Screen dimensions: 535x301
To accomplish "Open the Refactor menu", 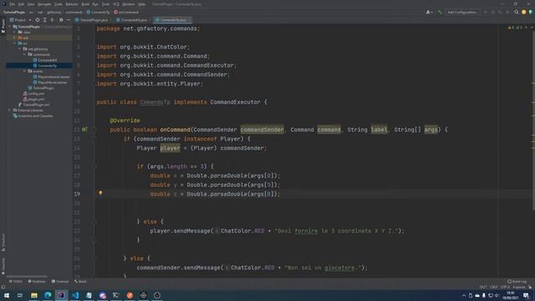I will pos(72,4).
